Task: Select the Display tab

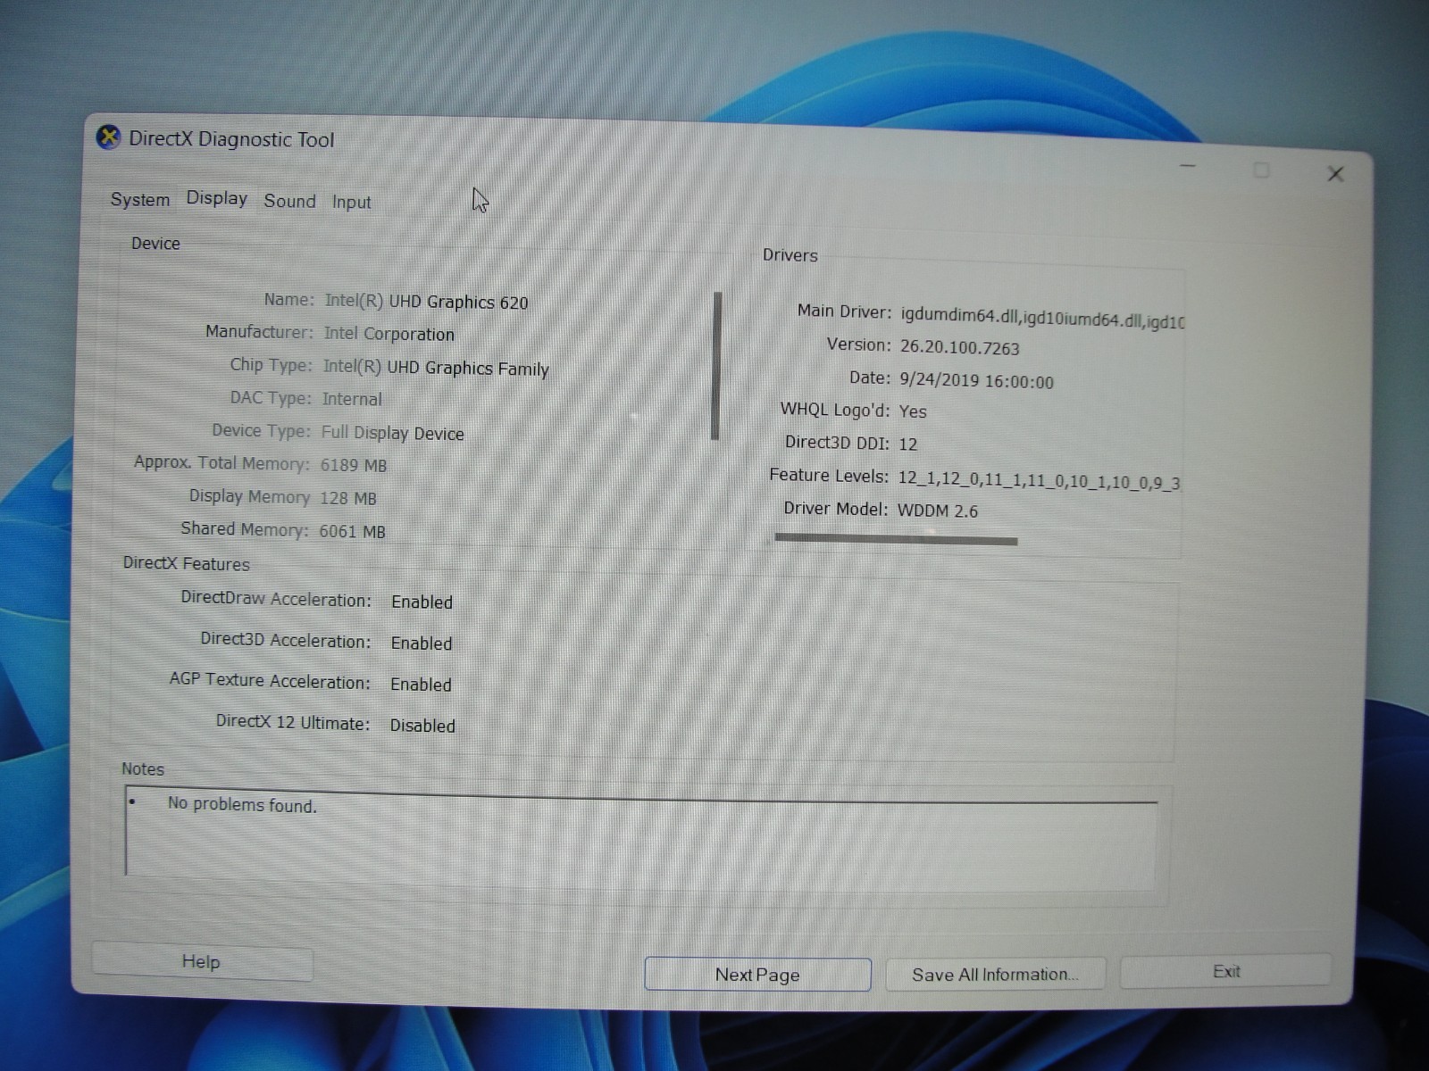Action: click(x=217, y=198)
